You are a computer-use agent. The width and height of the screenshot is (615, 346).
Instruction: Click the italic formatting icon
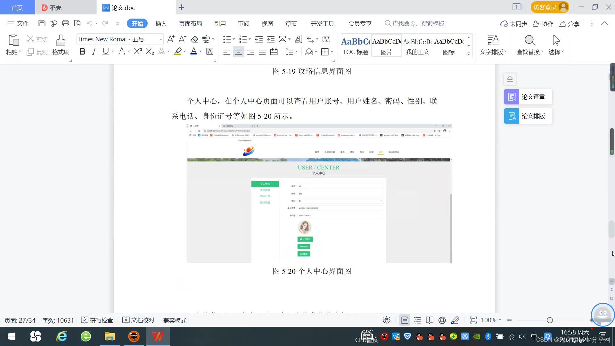click(x=94, y=52)
